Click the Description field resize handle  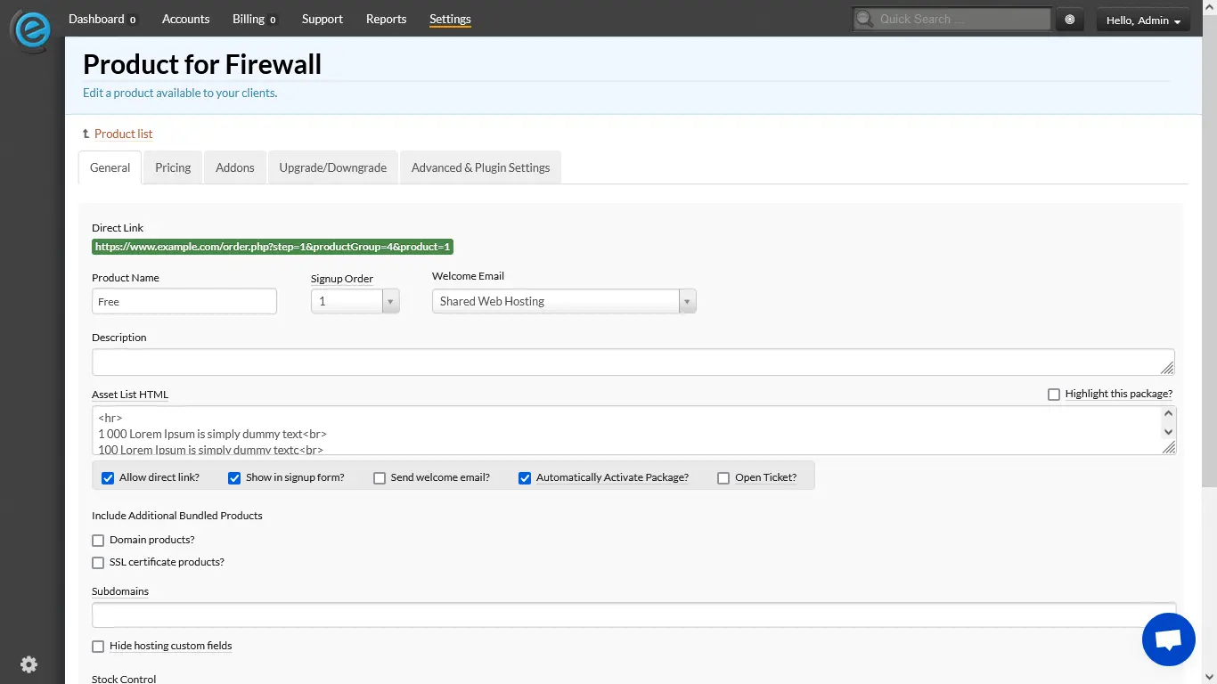(1167, 368)
